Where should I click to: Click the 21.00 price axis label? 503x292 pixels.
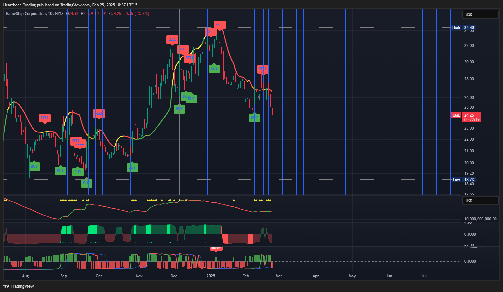point(469,151)
